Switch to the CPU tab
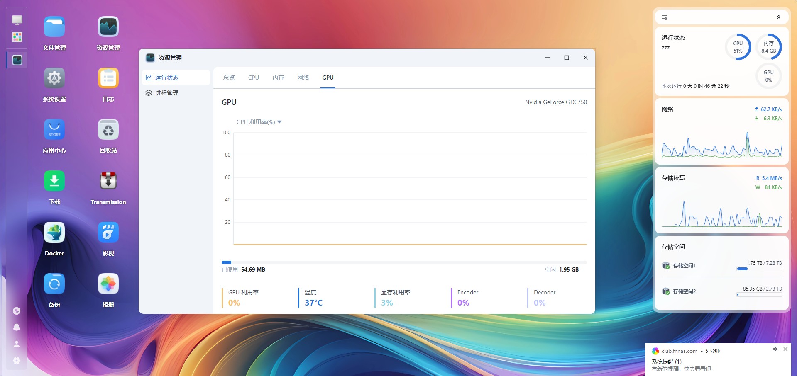Screen dimensions: 797x376 (x=254, y=78)
